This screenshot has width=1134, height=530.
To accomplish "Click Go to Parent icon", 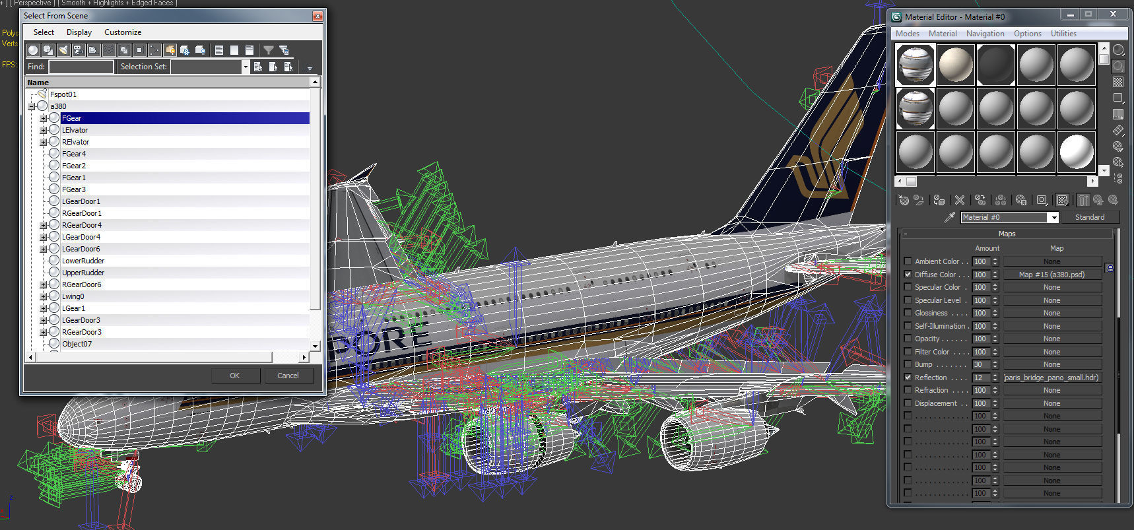I will [x=1098, y=200].
